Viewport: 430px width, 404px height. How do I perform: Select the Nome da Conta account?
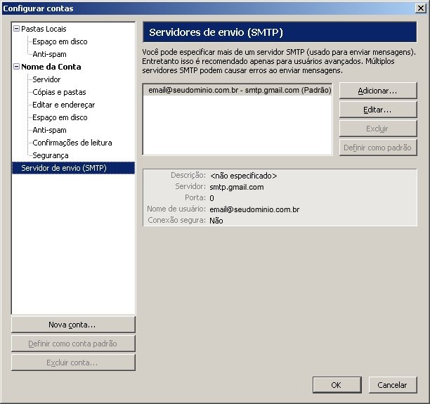pyautogui.click(x=51, y=67)
